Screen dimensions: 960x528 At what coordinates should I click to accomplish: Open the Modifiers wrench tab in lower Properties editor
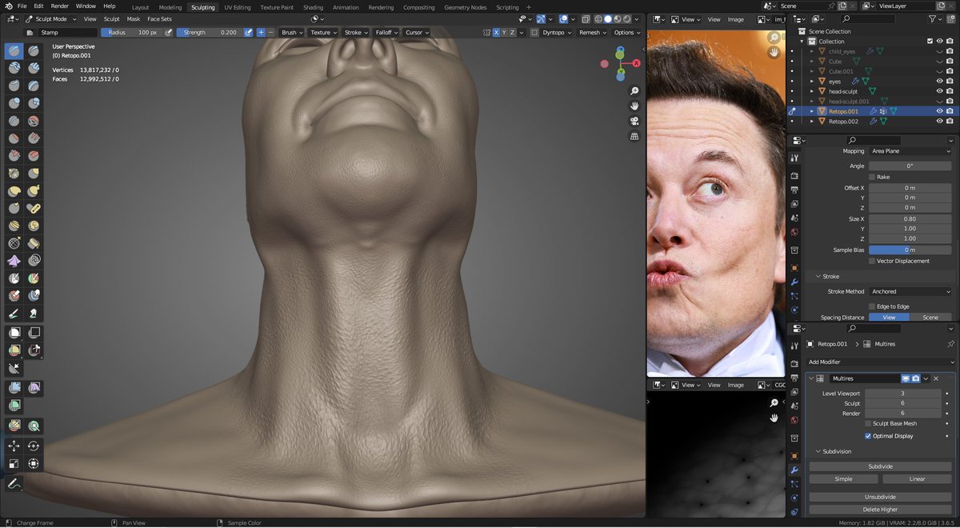click(794, 470)
